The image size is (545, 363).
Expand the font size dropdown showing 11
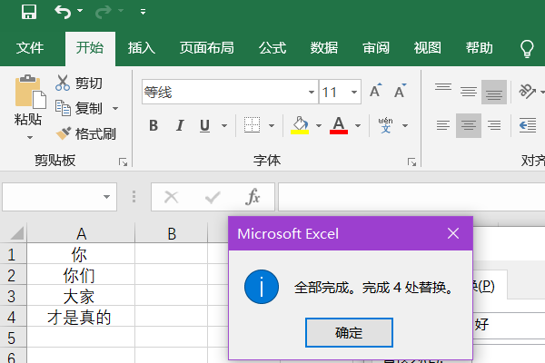tap(354, 93)
